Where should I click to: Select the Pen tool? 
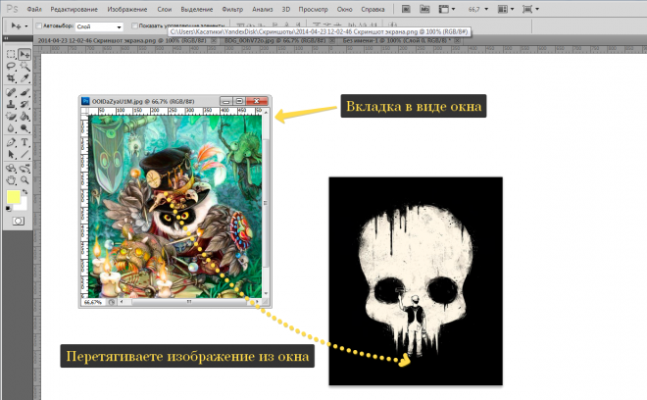click(11, 142)
